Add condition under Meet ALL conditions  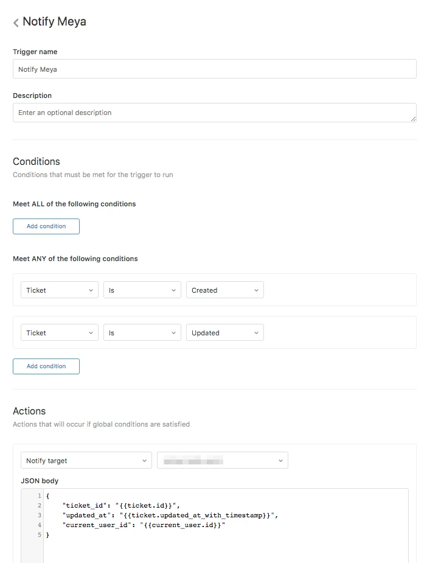click(x=46, y=226)
